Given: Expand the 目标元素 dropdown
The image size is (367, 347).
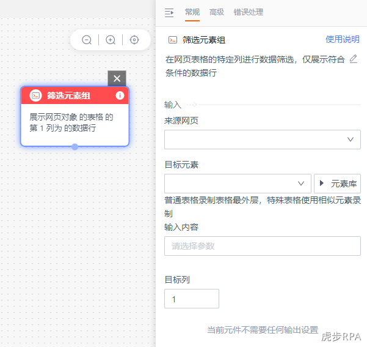Looking at the screenshot, I should point(238,184).
